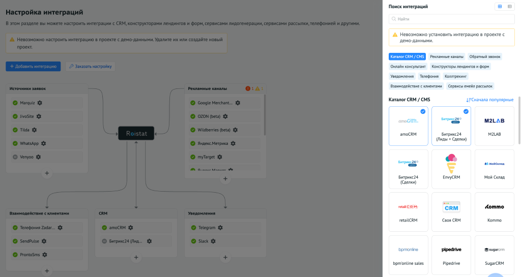Click into the Найти search field

click(x=452, y=19)
